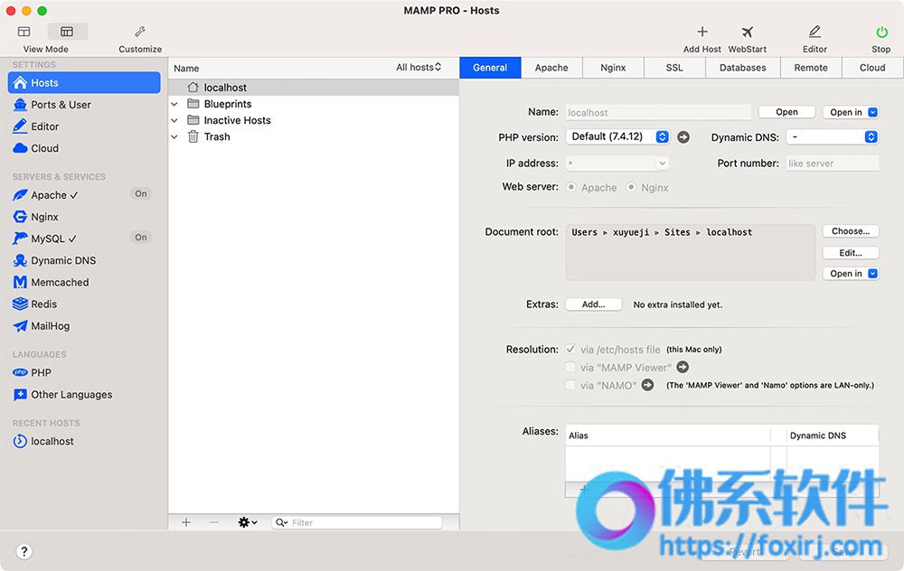Select the Nginx web server radio button
This screenshot has width=904, height=571.
[x=631, y=187]
